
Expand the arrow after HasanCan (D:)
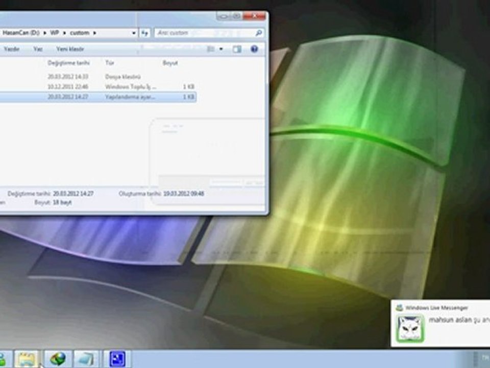(45, 33)
